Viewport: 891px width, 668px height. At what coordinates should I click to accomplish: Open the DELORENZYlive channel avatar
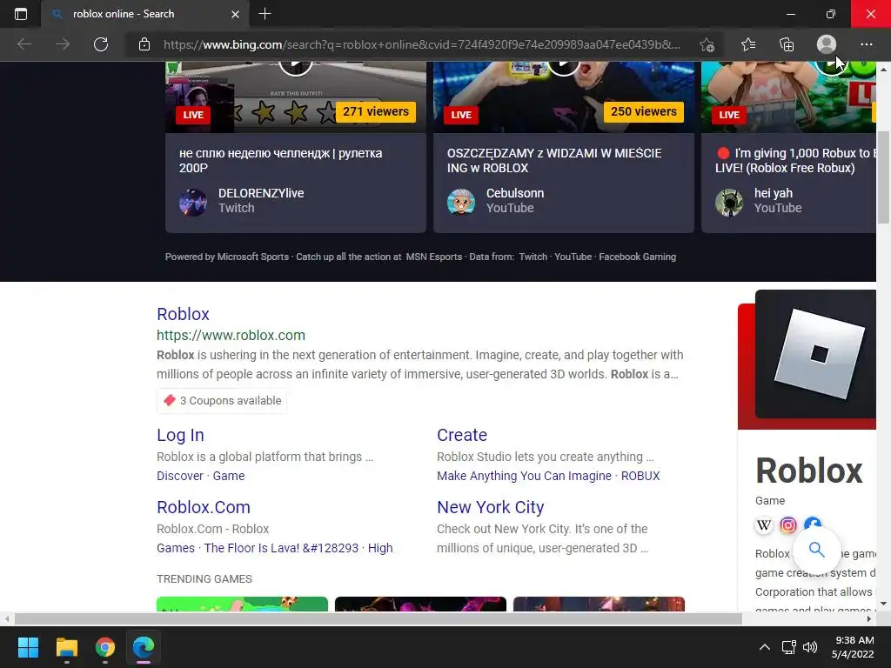tap(193, 202)
